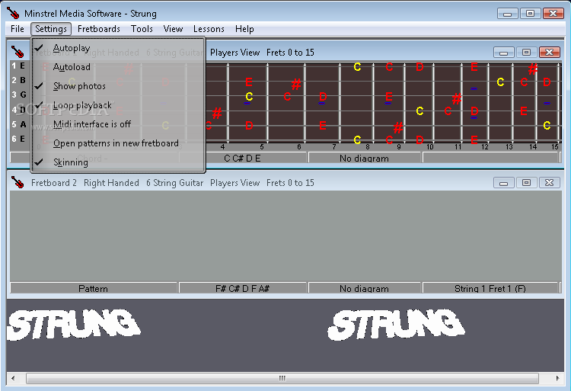Click Players View text in Fretboard 2 title

tap(235, 183)
